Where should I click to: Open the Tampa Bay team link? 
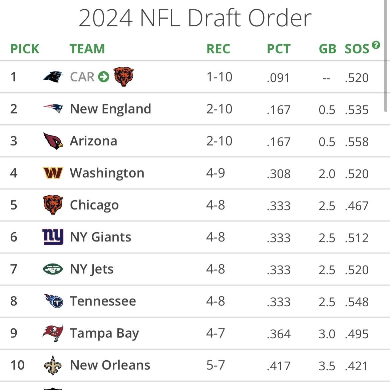[x=104, y=333]
